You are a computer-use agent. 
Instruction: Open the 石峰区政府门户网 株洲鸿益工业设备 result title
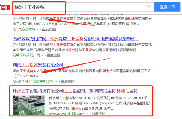click(x=76, y=39)
